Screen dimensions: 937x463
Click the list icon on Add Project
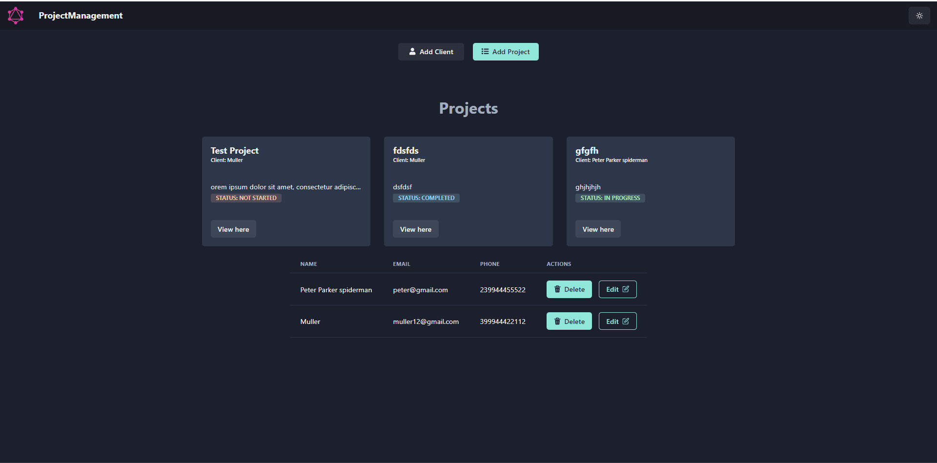(484, 51)
